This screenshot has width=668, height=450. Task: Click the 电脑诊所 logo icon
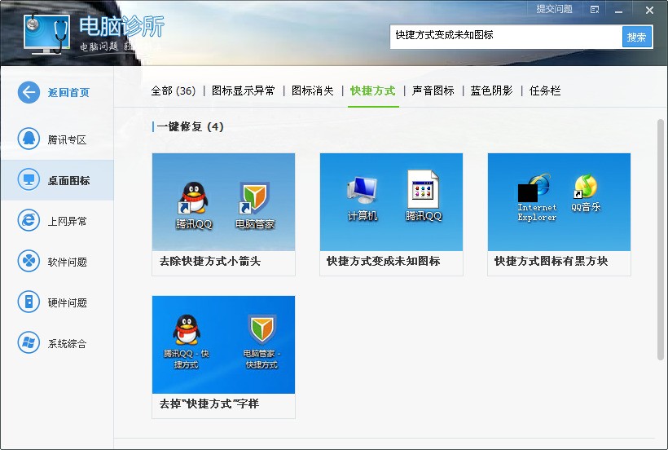[46, 32]
